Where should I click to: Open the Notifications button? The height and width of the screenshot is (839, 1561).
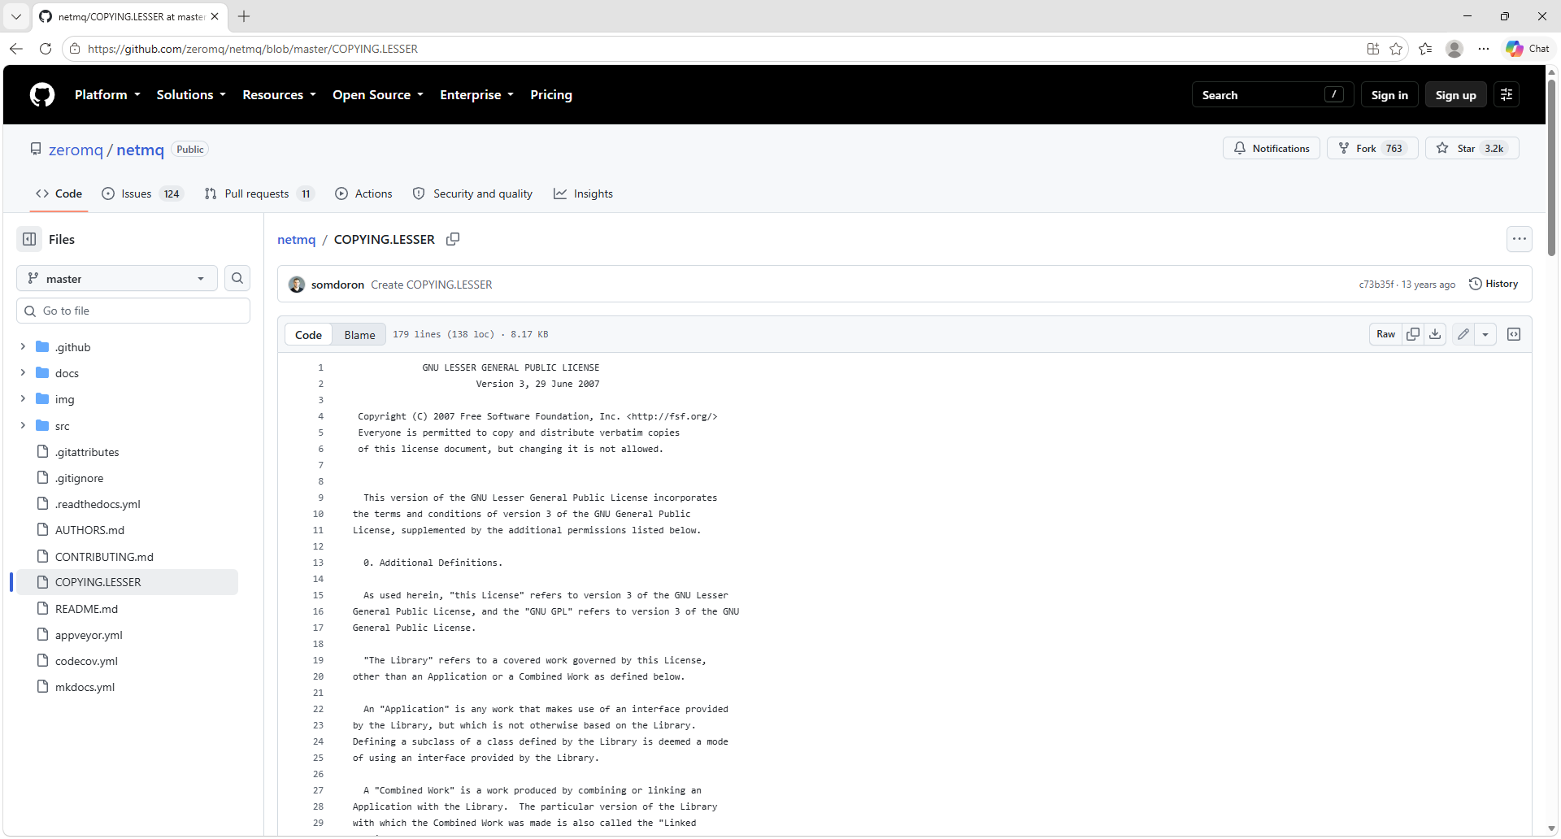click(x=1272, y=148)
